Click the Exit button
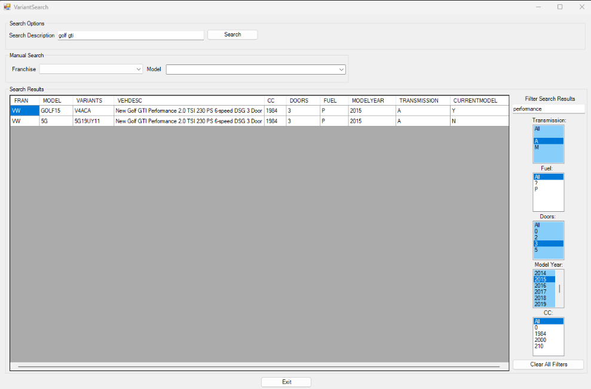Viewport: 591px width, 389px height. [x=286, y=382]
